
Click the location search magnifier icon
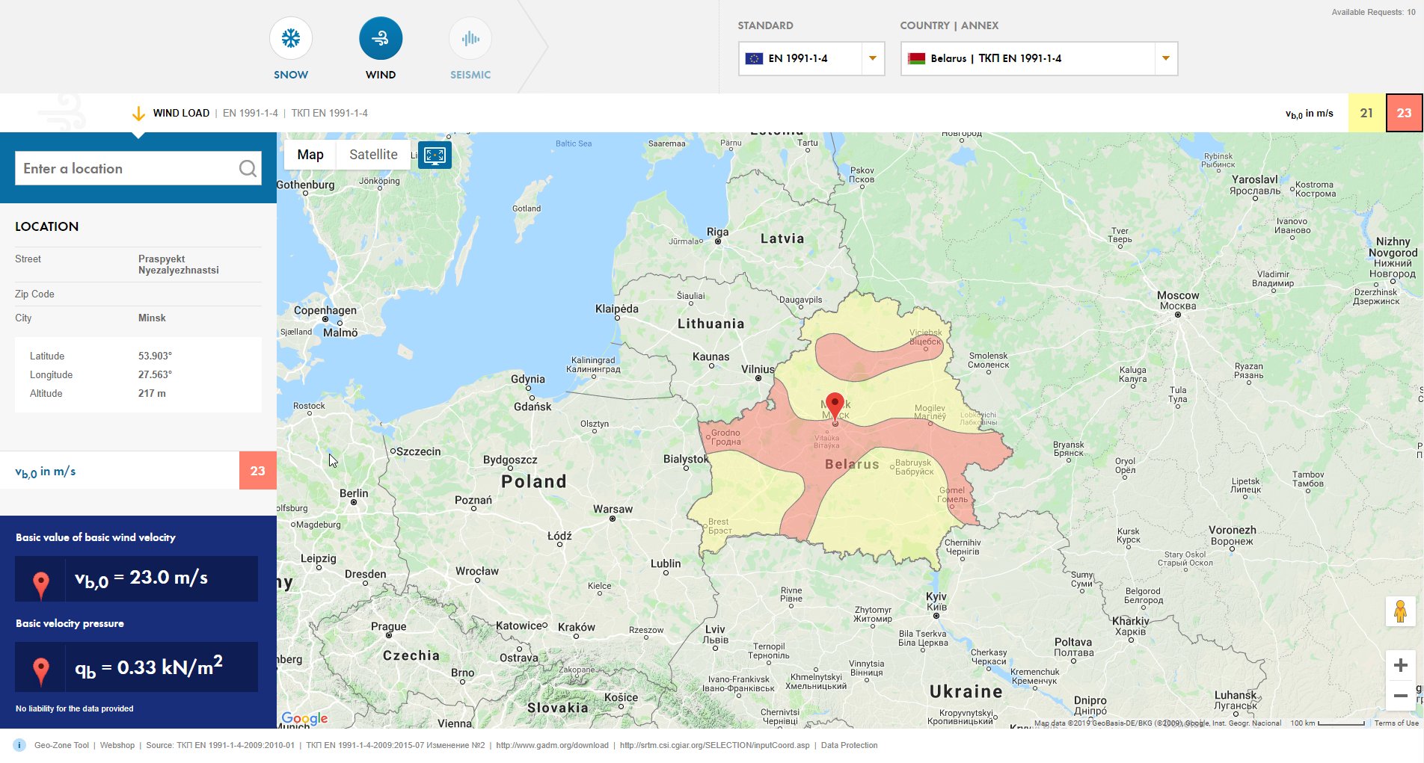248,169
